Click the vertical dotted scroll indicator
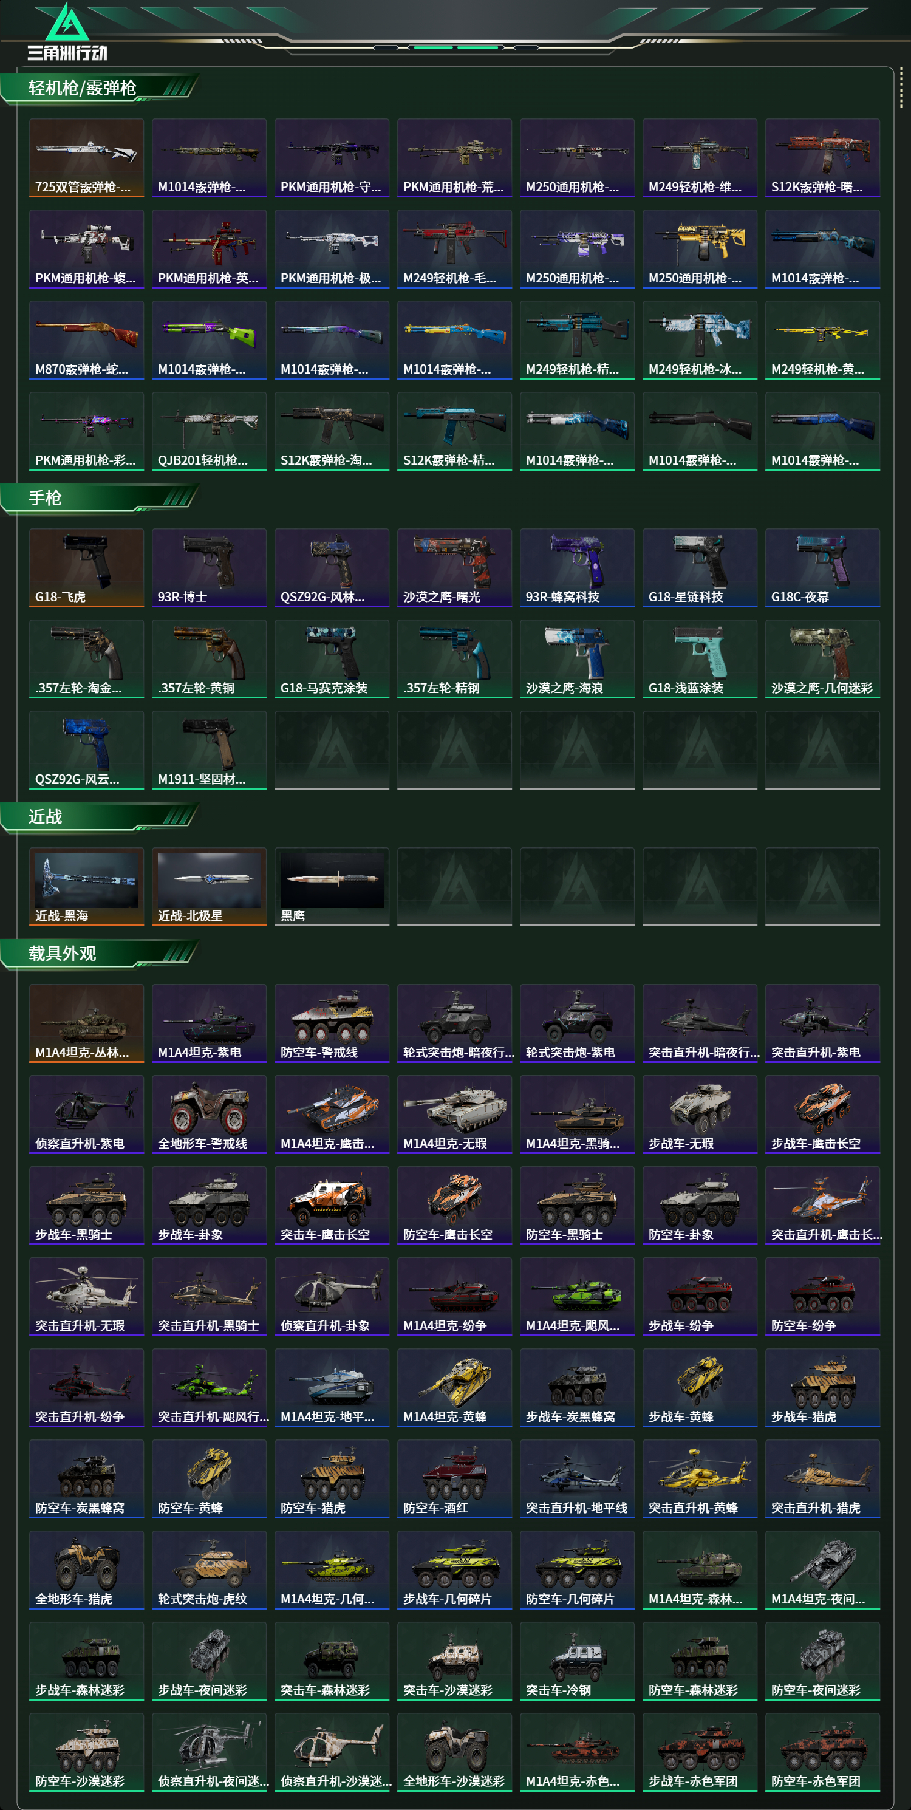 (901, 88)
